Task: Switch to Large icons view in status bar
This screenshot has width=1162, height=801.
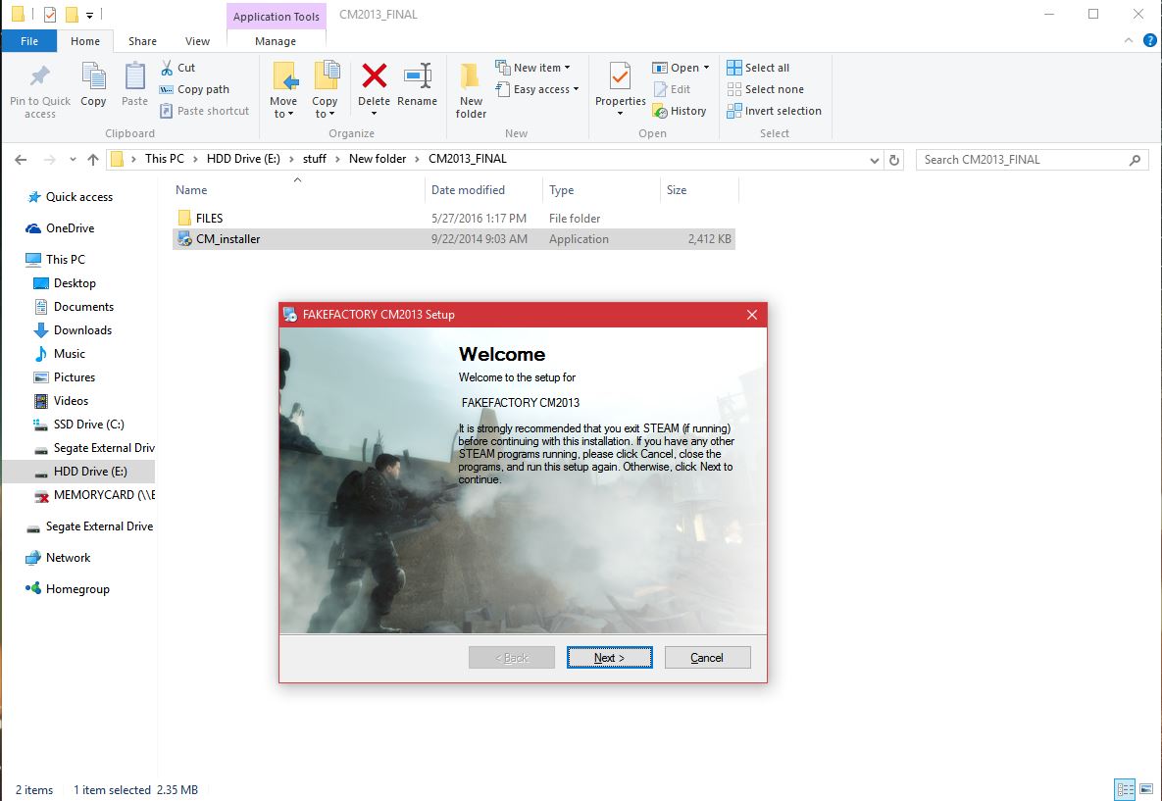Action: (x=1145, y=790)
